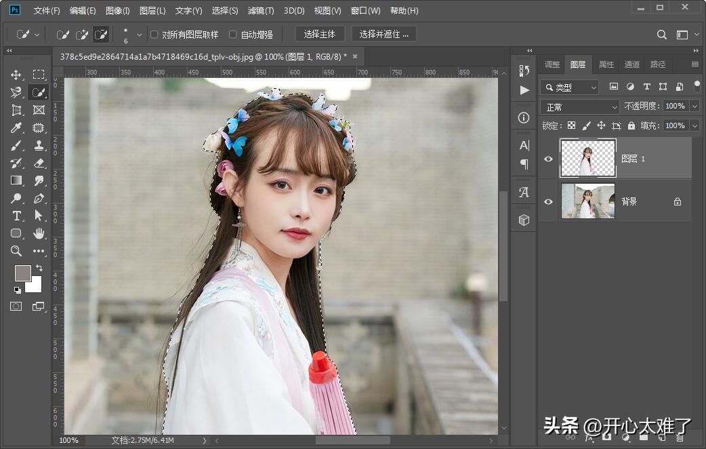Open the layer filter 类型 dropdown
This screenshot has width=706, height=449.
click(569, 87)
